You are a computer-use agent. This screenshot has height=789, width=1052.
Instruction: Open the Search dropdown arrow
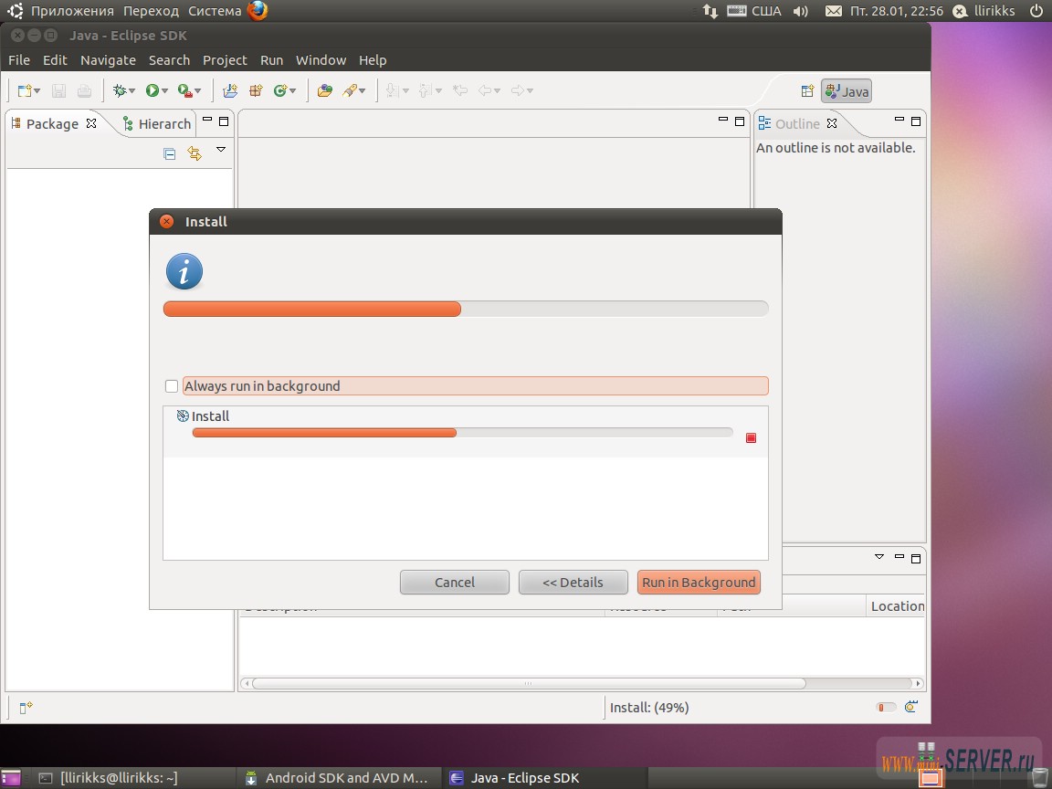pos(363,91)
